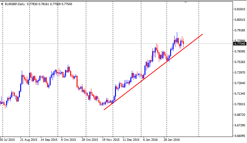Click the 0.67390 price axis label
This screenshot has height=143, width=247.
pos(240,125)
